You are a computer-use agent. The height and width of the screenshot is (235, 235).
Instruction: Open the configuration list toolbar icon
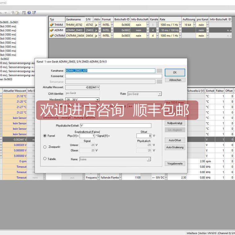click(24, 13)
